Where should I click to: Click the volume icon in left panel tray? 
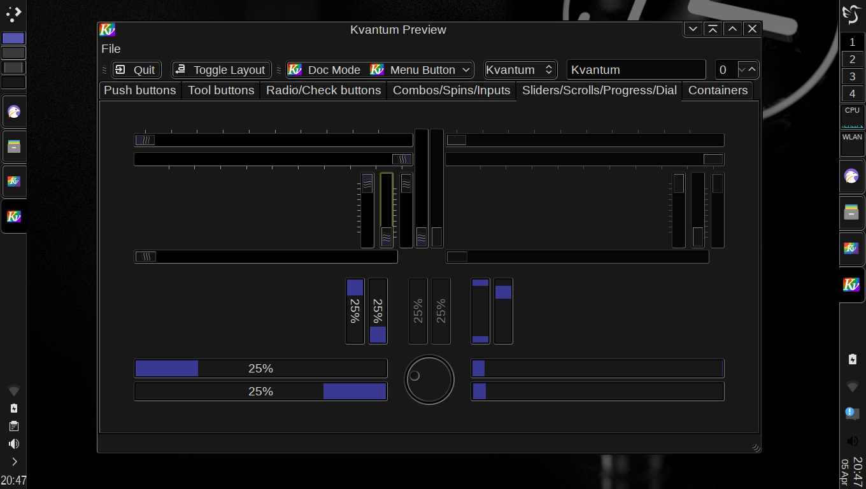pos(14,444)
